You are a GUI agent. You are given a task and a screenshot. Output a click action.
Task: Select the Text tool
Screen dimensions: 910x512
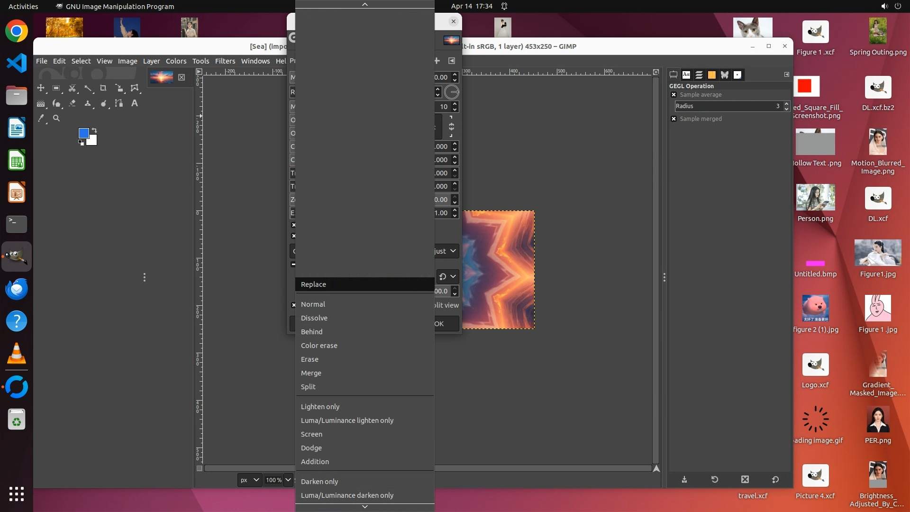(x=135, y=103)
